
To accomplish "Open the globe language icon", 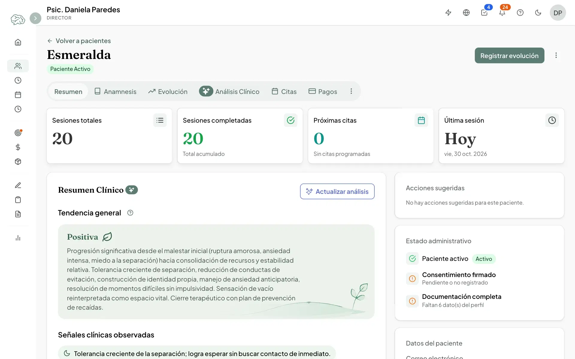I will pos(466,13).
